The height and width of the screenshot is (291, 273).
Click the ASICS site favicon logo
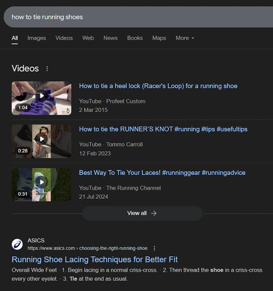pyautogui.click(x=17, y=244)
